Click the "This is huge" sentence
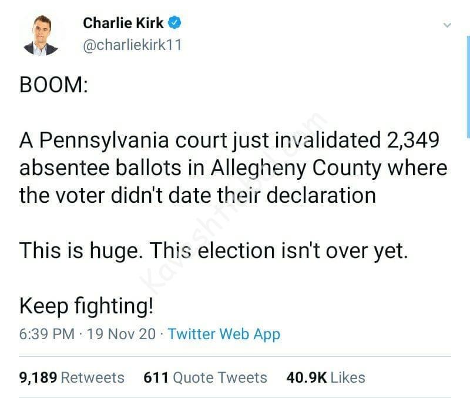This screenshot has width=470, height=398. [x=80, y=250]
